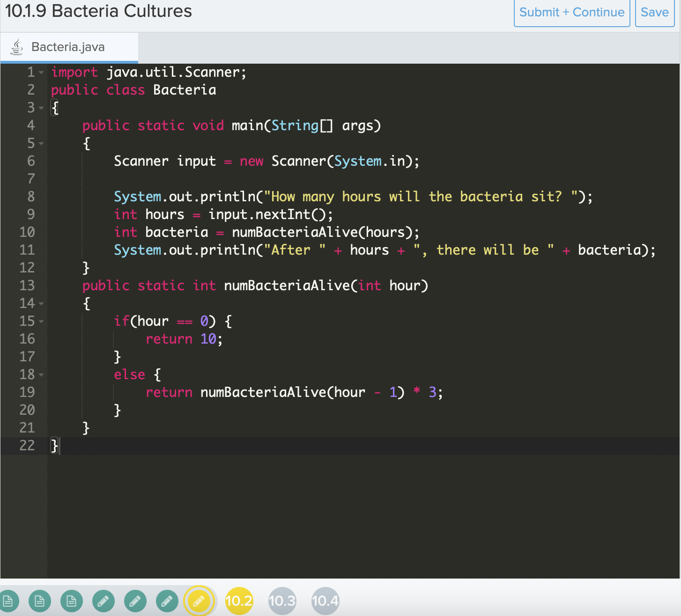681x616 pixels.
Task: Click the string ", there will be " on line 11
Action: [484, 250]
